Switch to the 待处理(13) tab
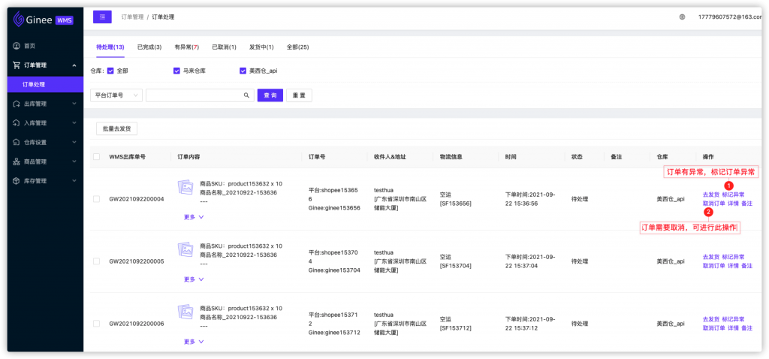 [x=110, y=47]
